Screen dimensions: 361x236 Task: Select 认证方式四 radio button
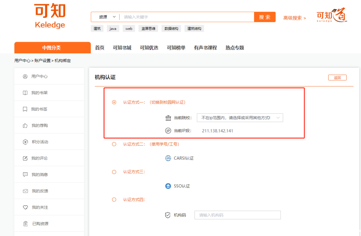[x=114, y=200]
